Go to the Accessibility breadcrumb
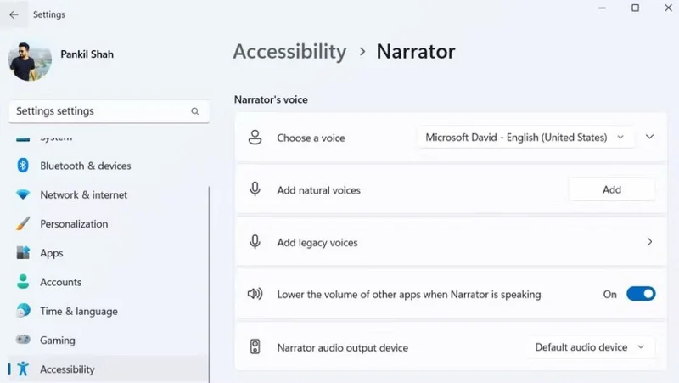The height and width of the screenshot is (383, 679). pyautogui.click(x=289, y=52)
